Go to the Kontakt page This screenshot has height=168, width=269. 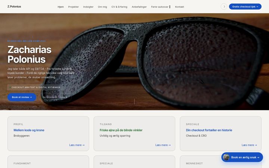[179, 7]
